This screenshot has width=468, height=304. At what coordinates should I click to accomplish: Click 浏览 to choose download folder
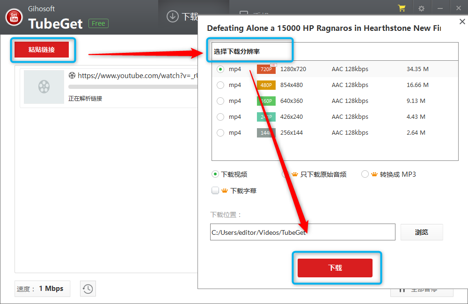tap(422, 232)
